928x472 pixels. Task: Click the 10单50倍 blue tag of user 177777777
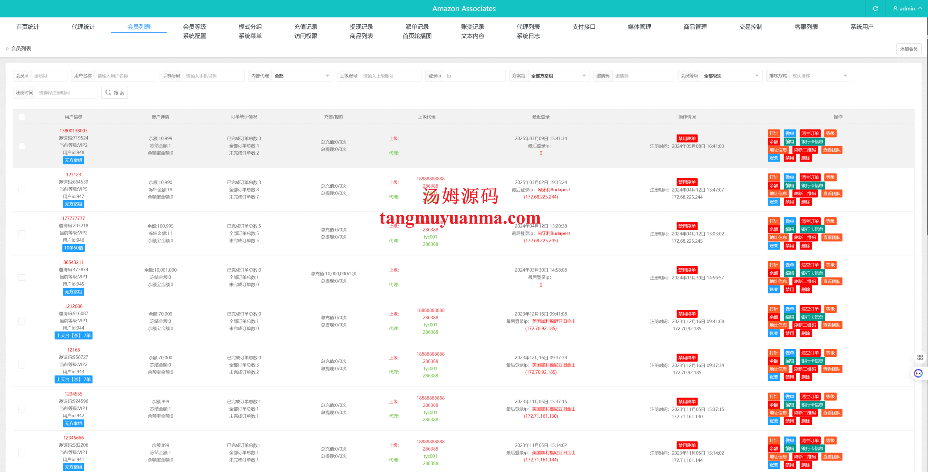74,248
